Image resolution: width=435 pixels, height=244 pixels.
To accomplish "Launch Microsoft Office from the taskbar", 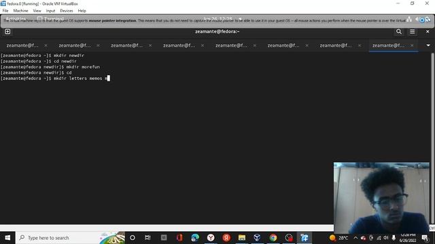I will 179,238.
